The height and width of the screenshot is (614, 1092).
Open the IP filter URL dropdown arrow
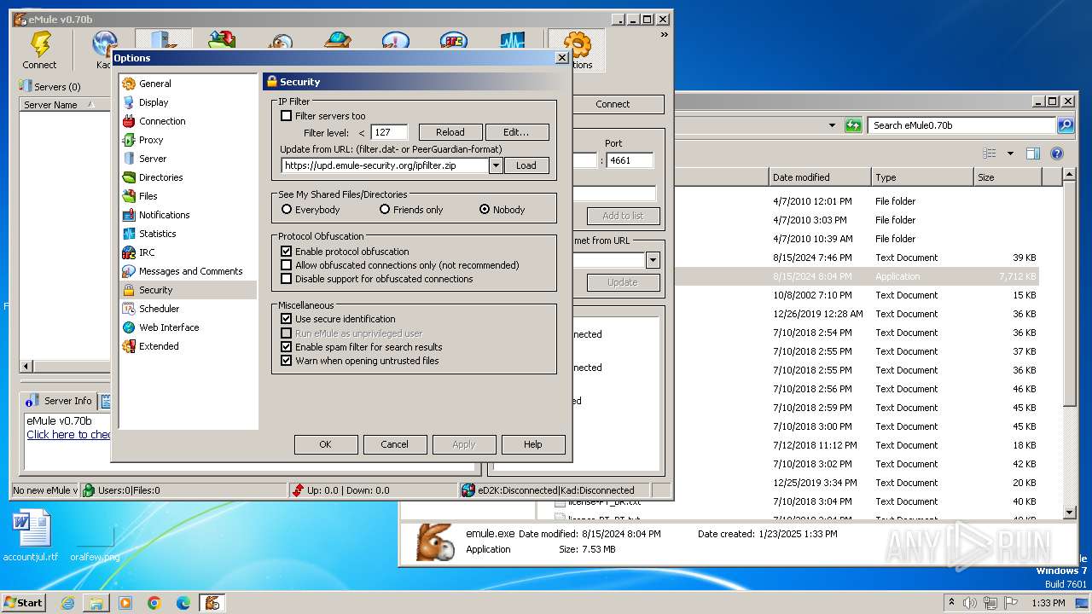pyautogui.click(x=496, y=165)
